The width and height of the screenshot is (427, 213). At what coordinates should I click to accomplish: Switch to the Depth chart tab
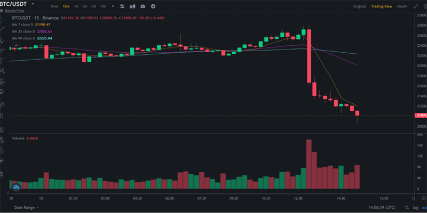401,6
